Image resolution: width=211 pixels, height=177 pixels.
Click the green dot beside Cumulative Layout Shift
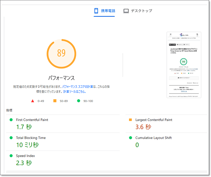click(x=131, y=138)
